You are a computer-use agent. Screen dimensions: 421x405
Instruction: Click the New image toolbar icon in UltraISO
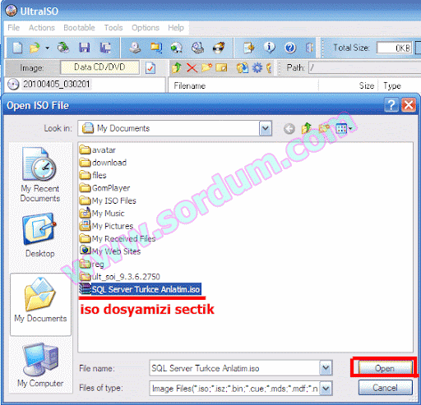pos(17,48)
